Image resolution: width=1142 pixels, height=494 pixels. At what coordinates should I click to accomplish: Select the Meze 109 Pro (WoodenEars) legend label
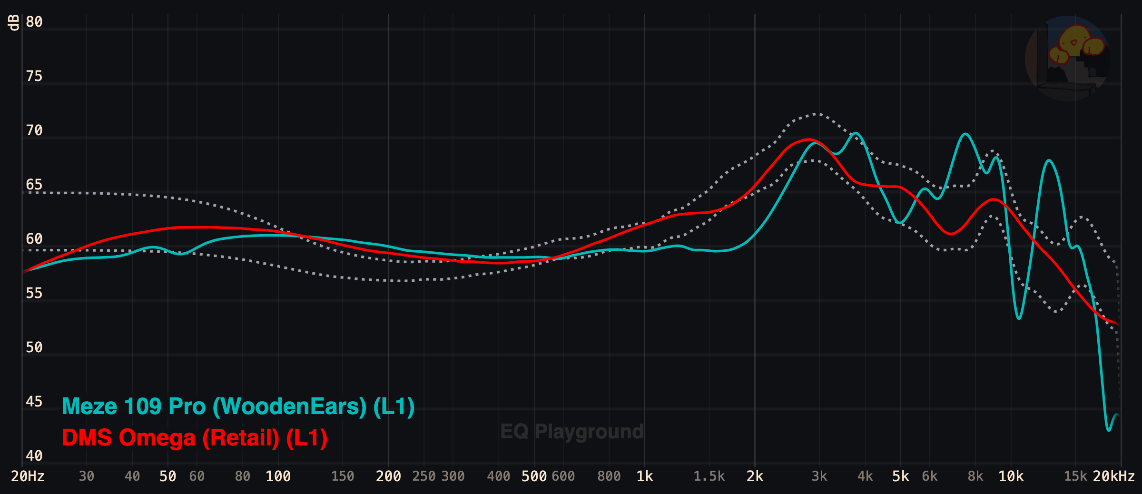pyautogui.click(x=238, y=407)
